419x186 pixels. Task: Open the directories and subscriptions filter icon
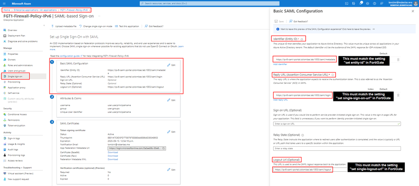354,3
